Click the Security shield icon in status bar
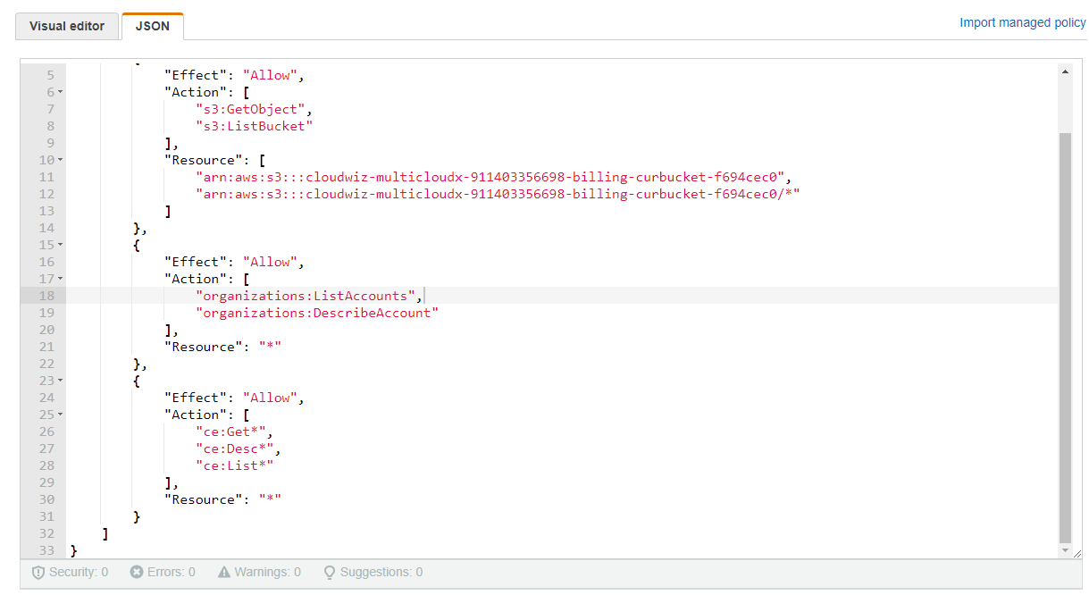1089x595 pixels. 38,572
